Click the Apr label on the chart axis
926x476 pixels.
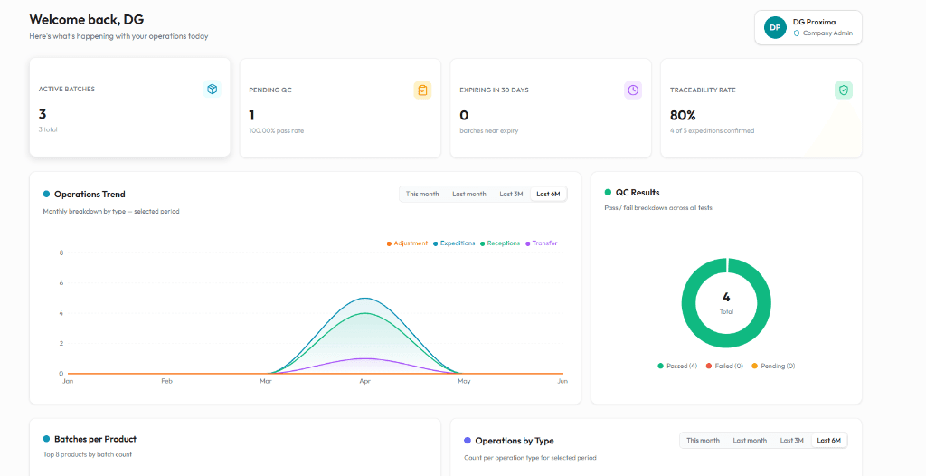[x=365, y=381]
